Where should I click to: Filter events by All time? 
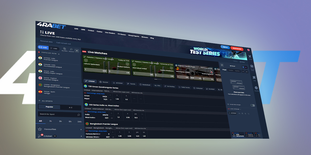point(40,121)
